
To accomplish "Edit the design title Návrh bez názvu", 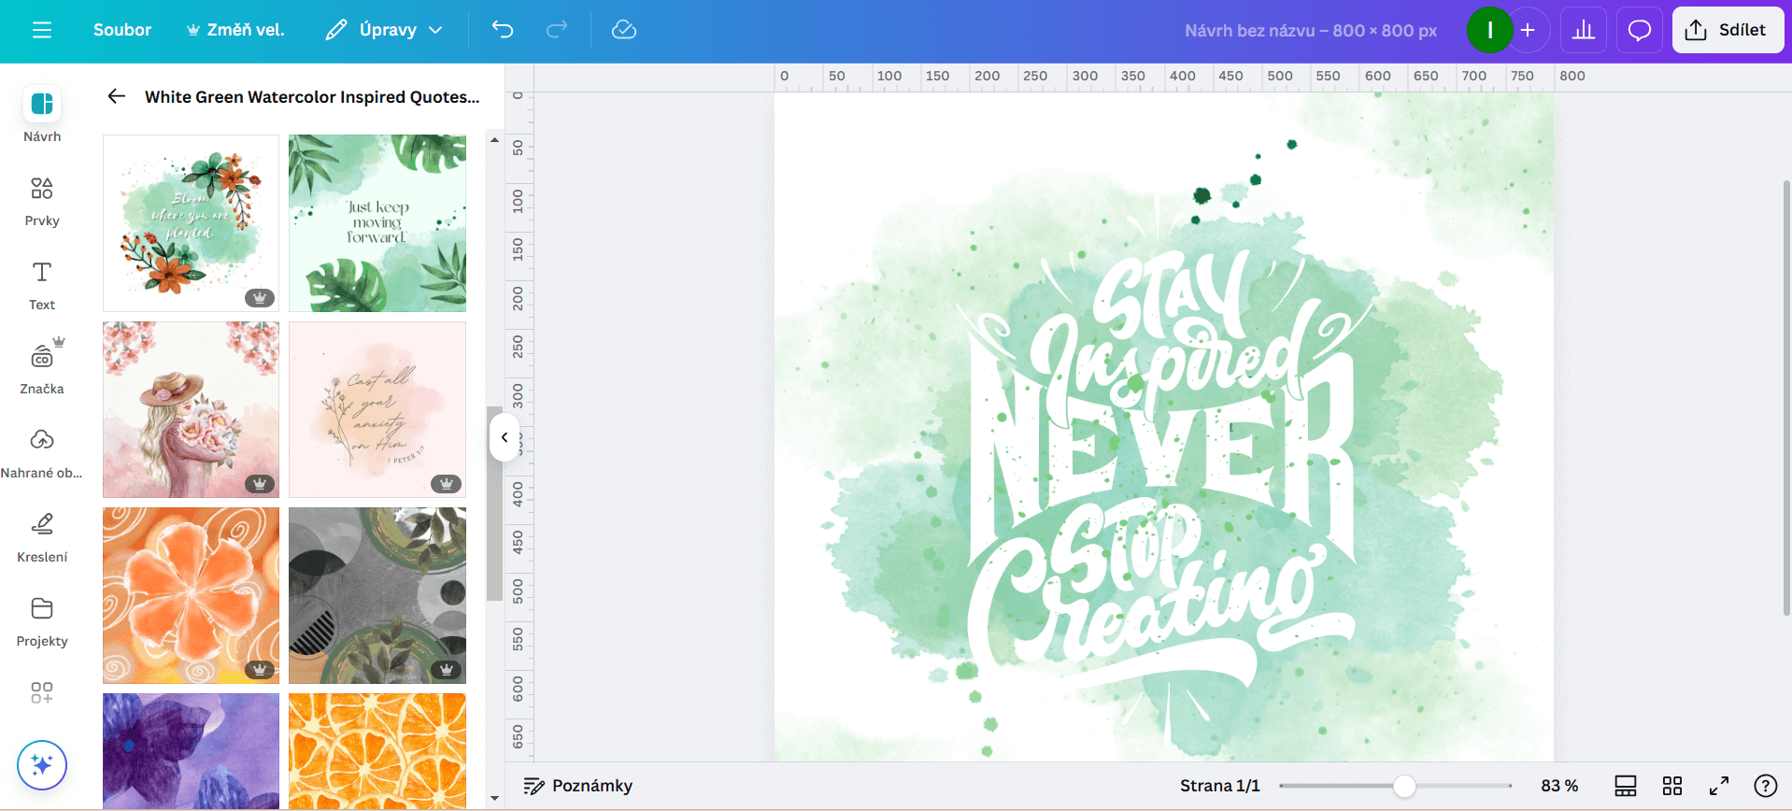I will (1311, 30).
